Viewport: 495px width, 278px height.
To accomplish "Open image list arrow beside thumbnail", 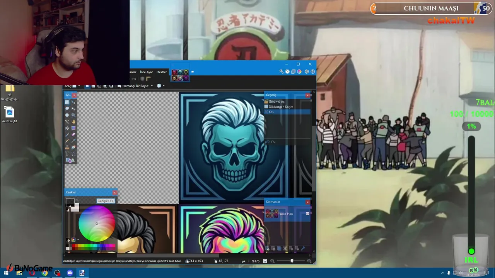I will pos(192,72).
